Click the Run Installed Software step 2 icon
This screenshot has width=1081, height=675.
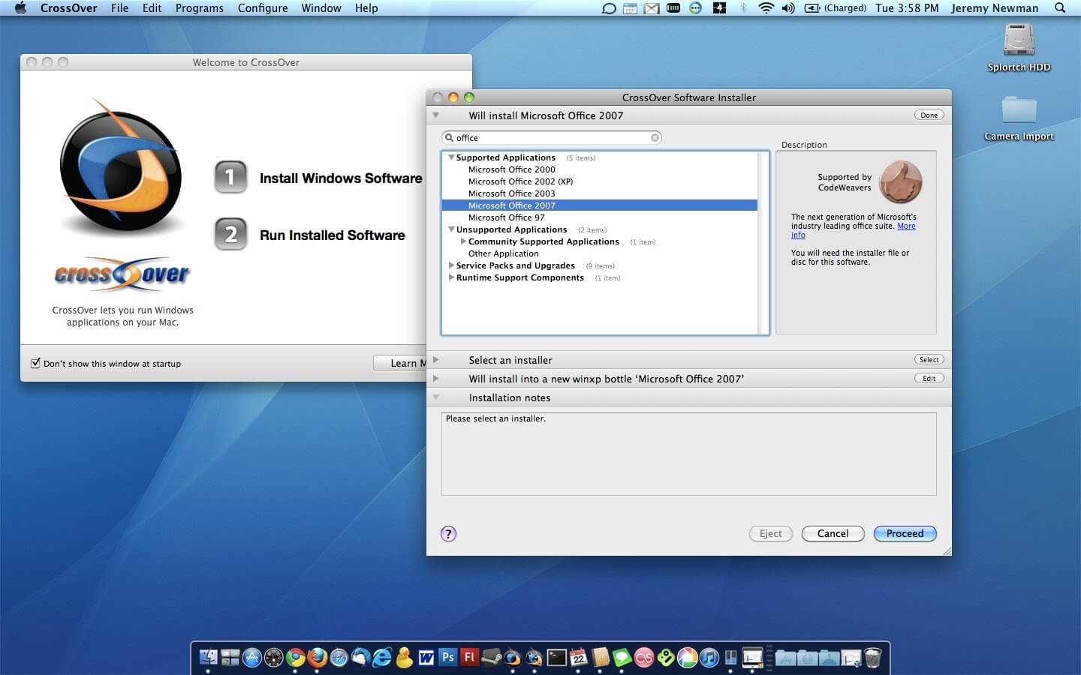[x=230, y=235]
